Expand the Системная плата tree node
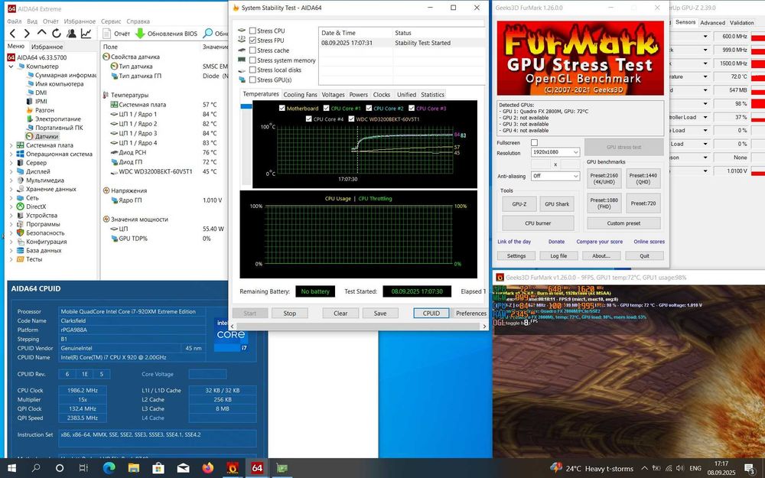This screenshot has width=765, height=478. tap(11, 145)
